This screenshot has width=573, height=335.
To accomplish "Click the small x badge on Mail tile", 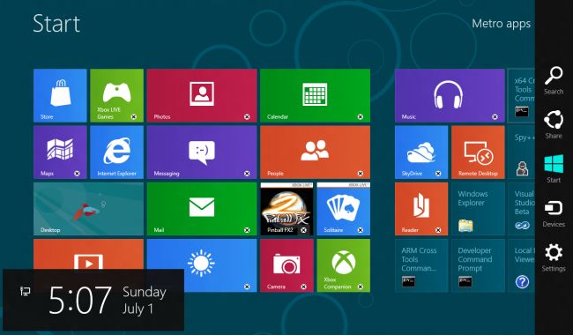I will [247, 230].
